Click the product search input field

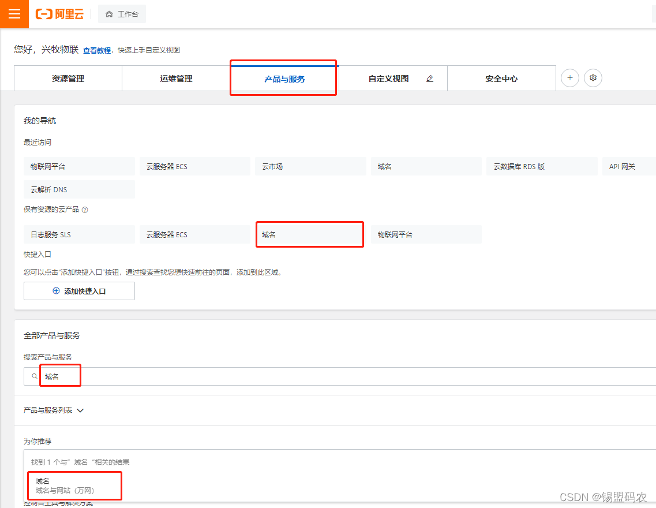click(x=173, y=376)
